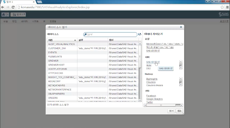
Task: Click the 로그아웃 link
Action: point(224,21)
